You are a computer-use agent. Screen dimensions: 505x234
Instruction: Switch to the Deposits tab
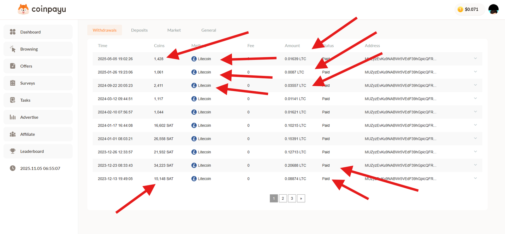[139, 30]
